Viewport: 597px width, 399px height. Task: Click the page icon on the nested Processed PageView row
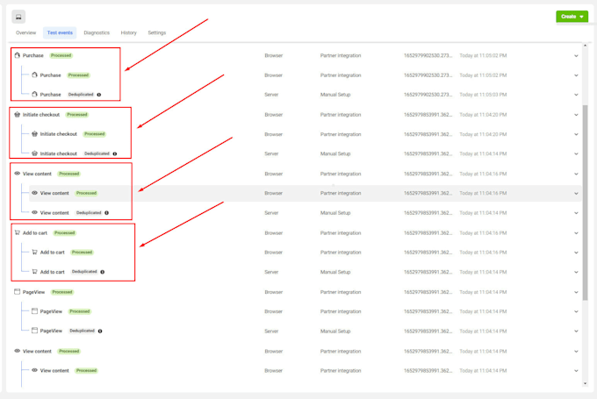pos(34,311)
